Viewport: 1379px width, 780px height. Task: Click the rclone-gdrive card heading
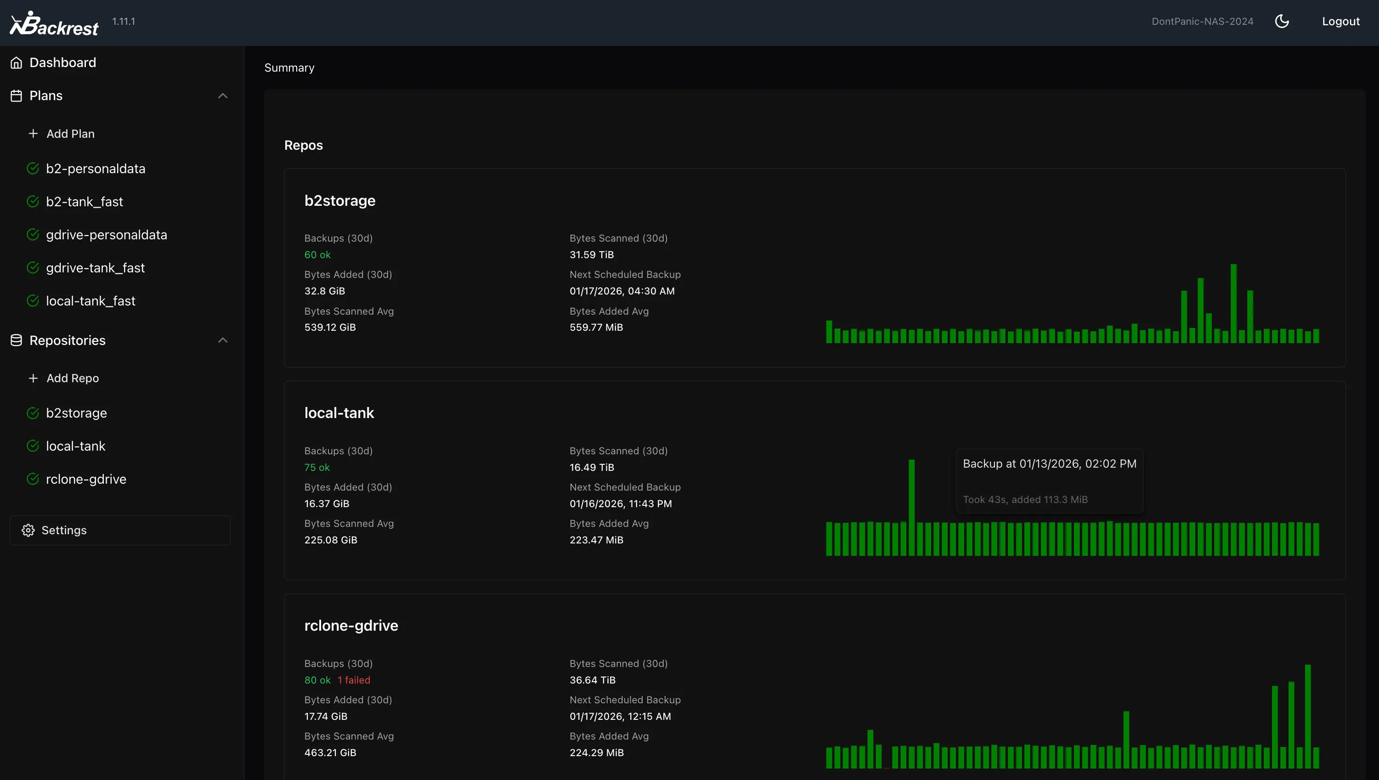point(351,626)
